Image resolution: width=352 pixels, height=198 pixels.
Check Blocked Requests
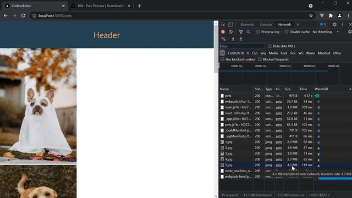(x=260, y=59)
